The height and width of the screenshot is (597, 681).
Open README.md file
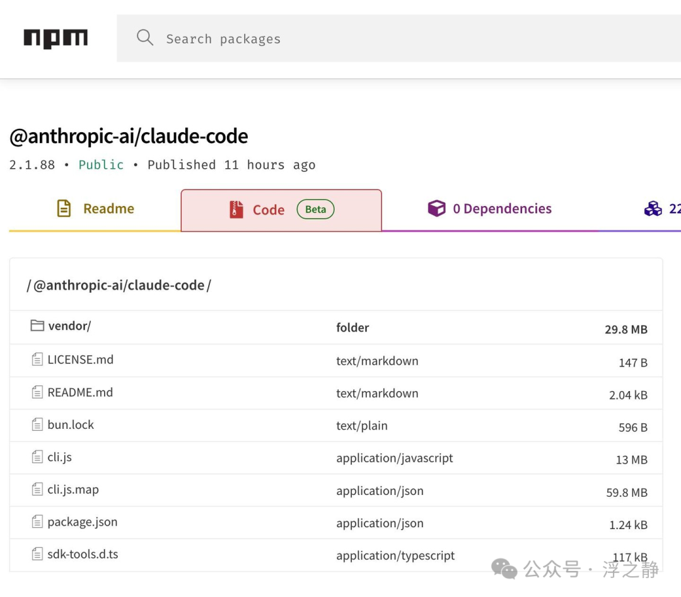80,393
